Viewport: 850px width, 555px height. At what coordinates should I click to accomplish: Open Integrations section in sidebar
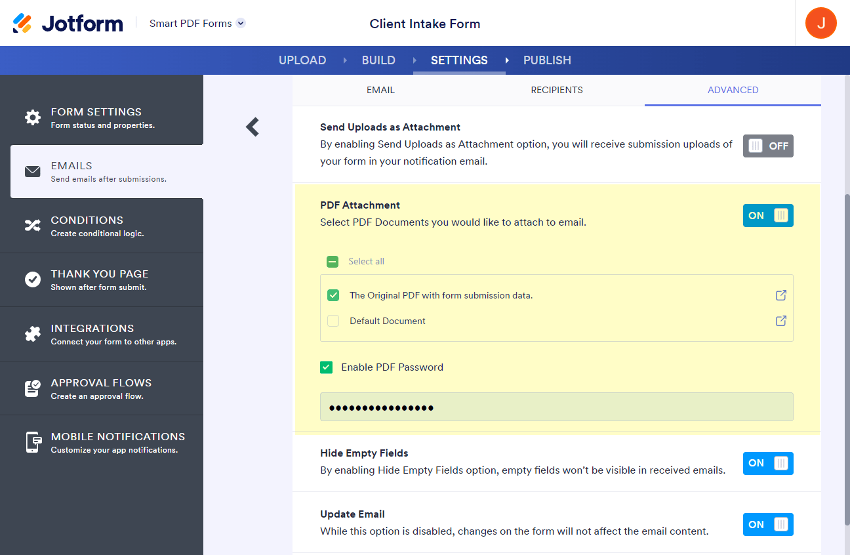coord(102,334)
